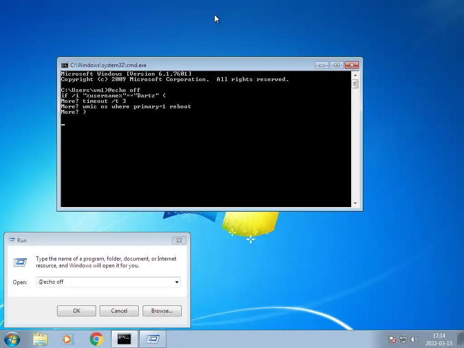Open the Windows Start menu orb
Screen dimensions: 464x348
(12, 339)
